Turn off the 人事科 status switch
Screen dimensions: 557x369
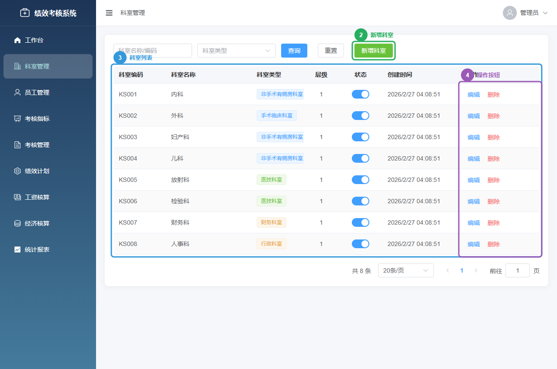point(360,244)
